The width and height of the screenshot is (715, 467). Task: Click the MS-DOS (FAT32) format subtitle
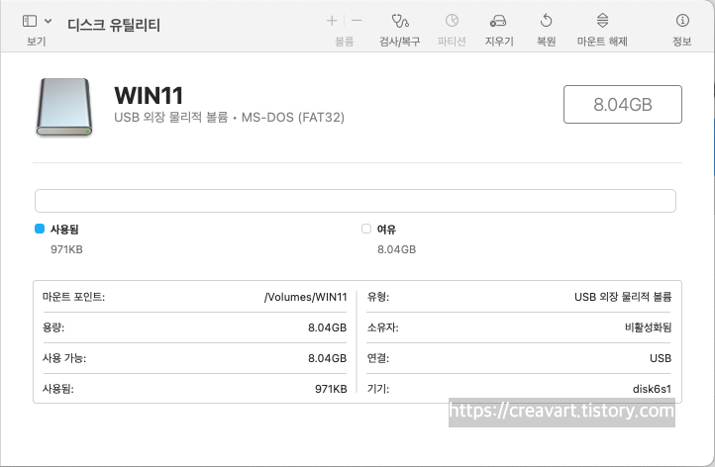tap(293, 118)
